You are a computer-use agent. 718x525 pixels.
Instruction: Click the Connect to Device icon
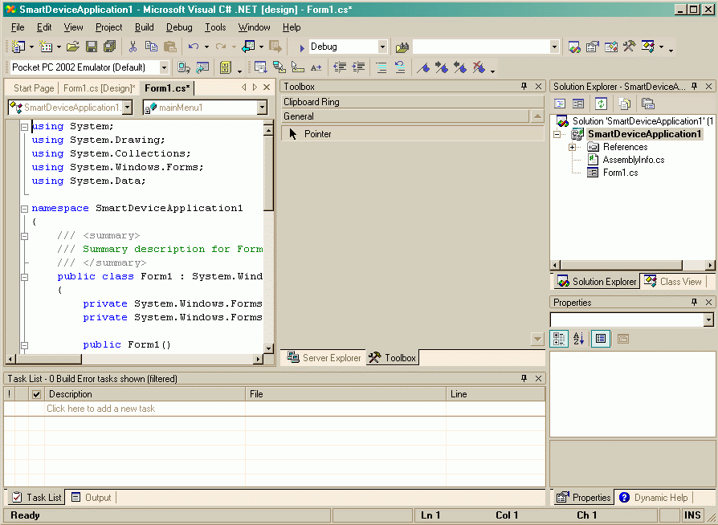(x=184, y=67)
